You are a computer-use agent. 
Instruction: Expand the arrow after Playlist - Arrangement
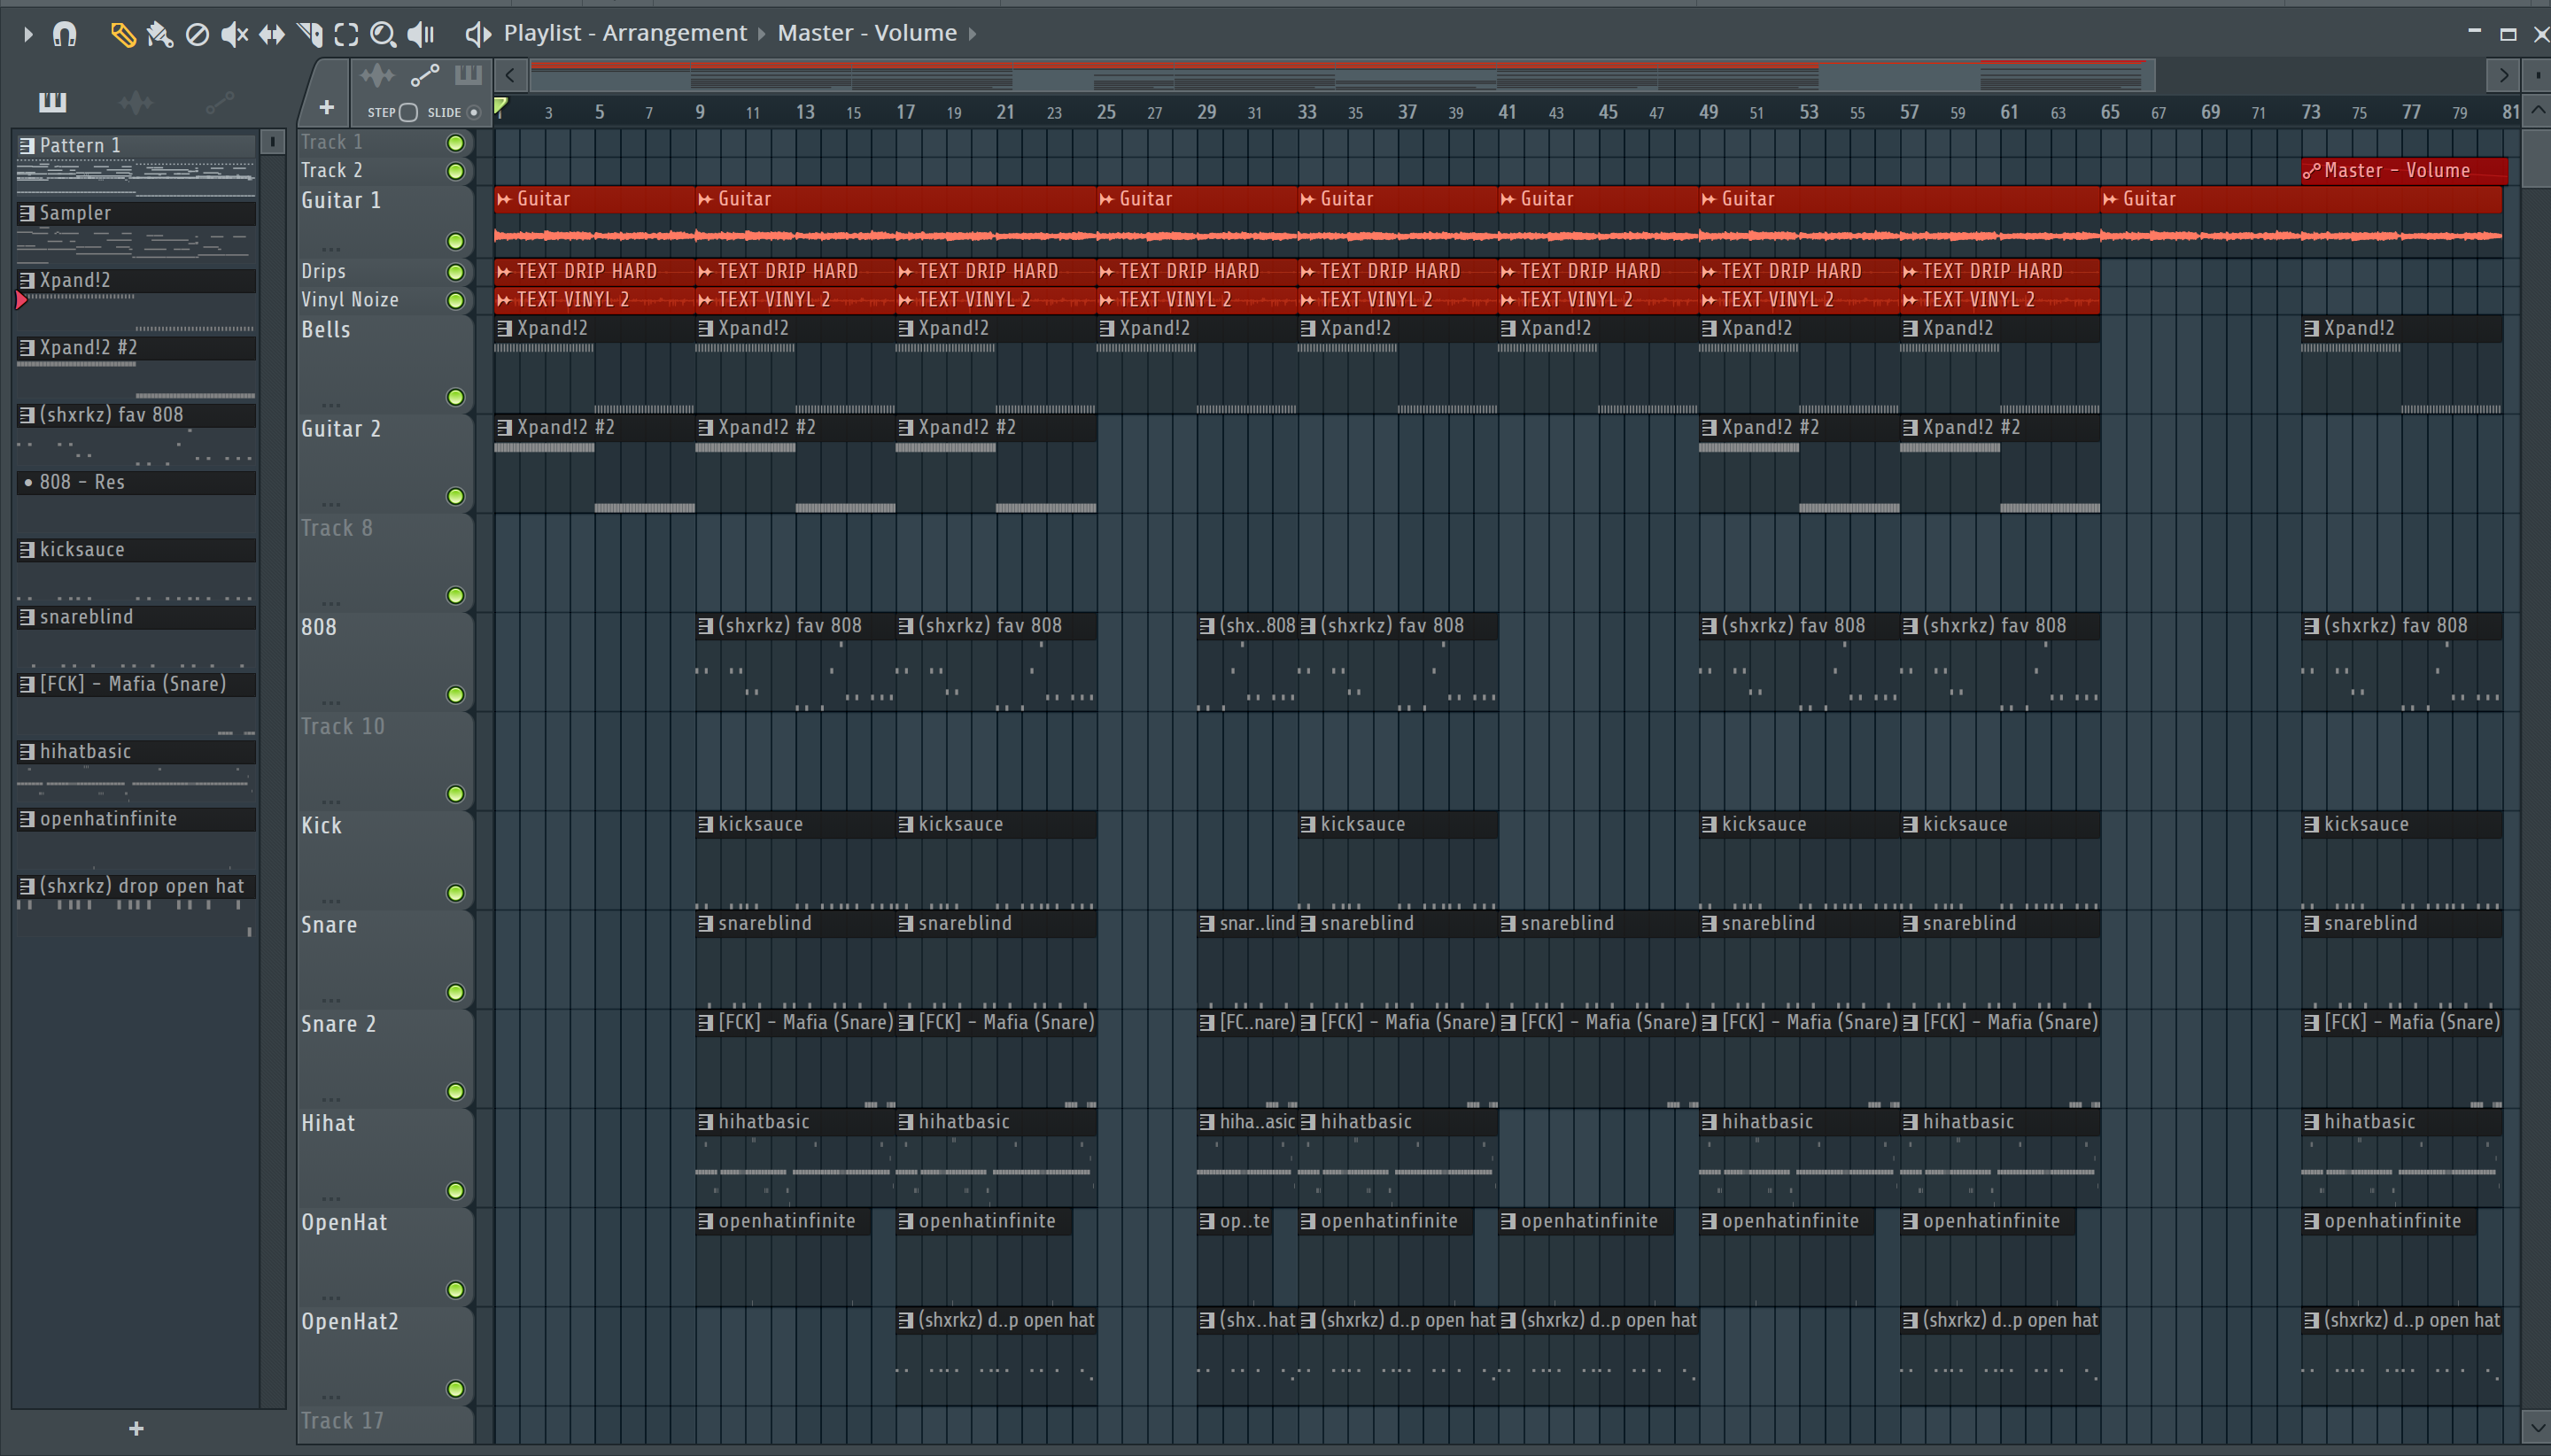tap(762, 34)
